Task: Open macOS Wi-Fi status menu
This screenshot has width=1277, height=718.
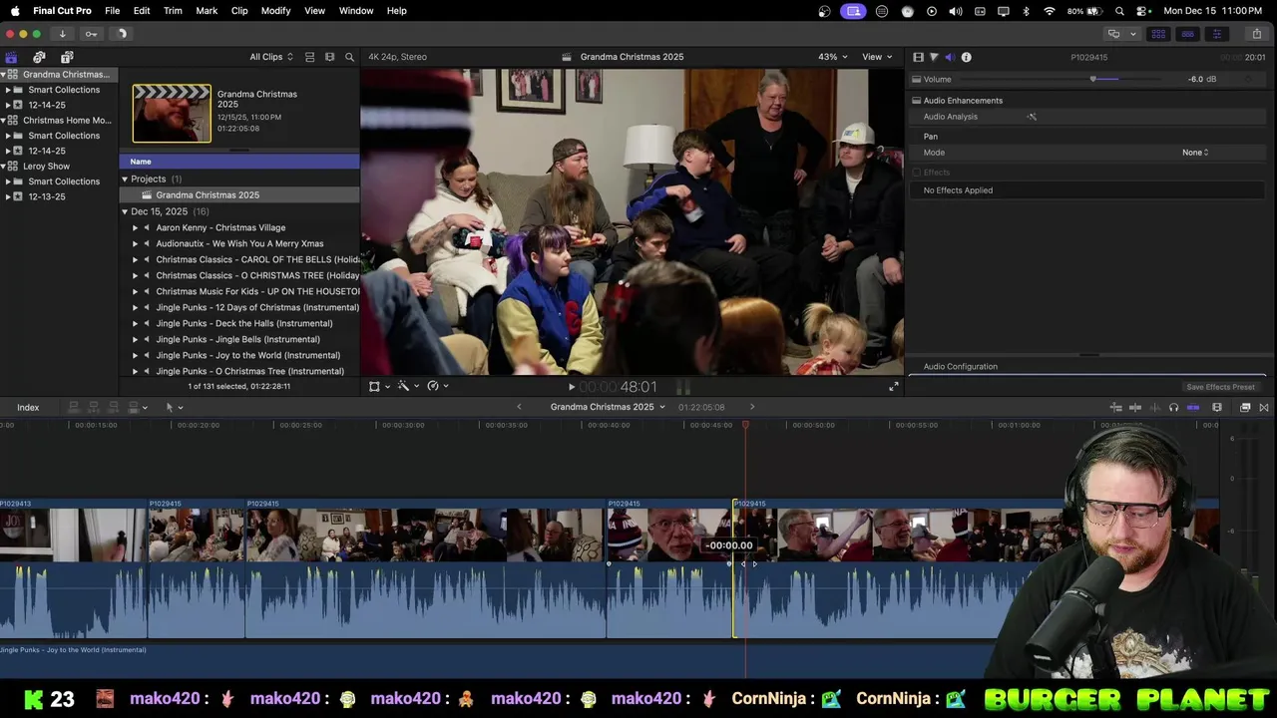Action: click(1050, 11)
